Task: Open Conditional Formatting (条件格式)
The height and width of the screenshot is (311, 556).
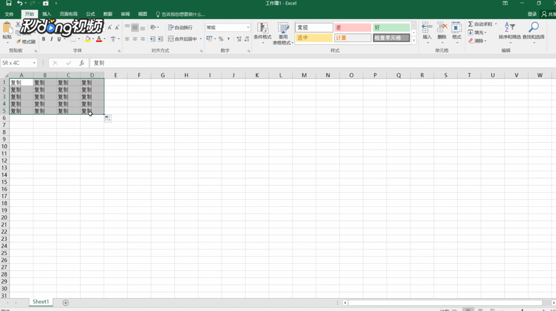Action: (262, 34)
